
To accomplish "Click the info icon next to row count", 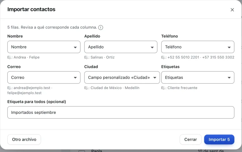I will (x=101, y=28).
